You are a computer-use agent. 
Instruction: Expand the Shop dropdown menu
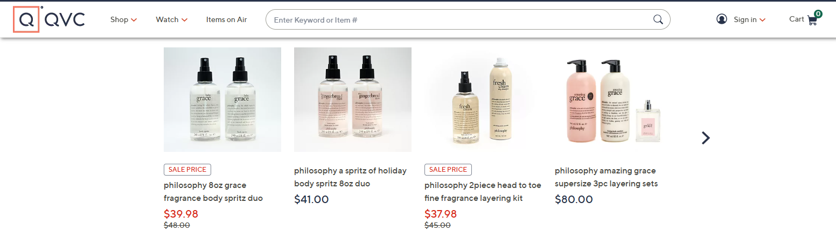pyautogui.click(x=123, y=19)
